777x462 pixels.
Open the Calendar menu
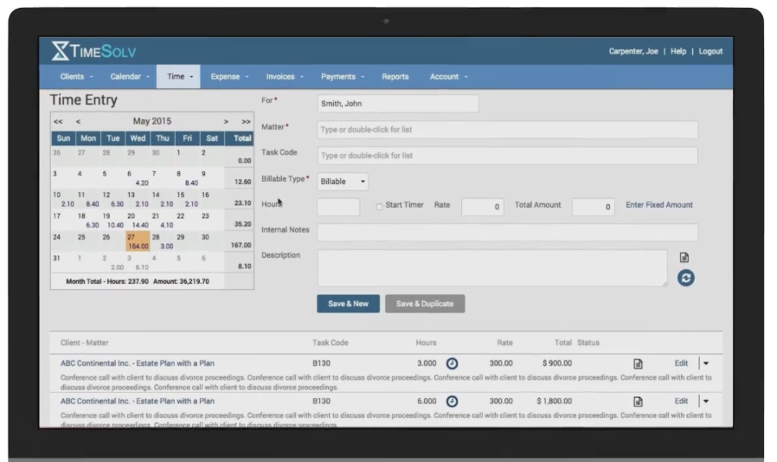click(x=130, y=76)
